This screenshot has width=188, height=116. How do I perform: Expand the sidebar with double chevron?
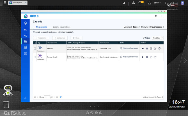click(x=26, y=98)
